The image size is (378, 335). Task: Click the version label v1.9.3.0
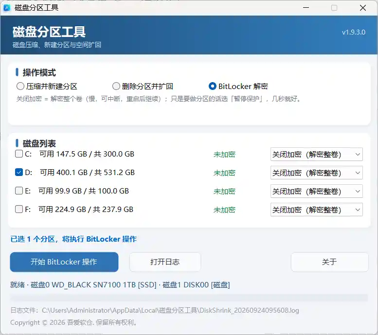[354, 32]
